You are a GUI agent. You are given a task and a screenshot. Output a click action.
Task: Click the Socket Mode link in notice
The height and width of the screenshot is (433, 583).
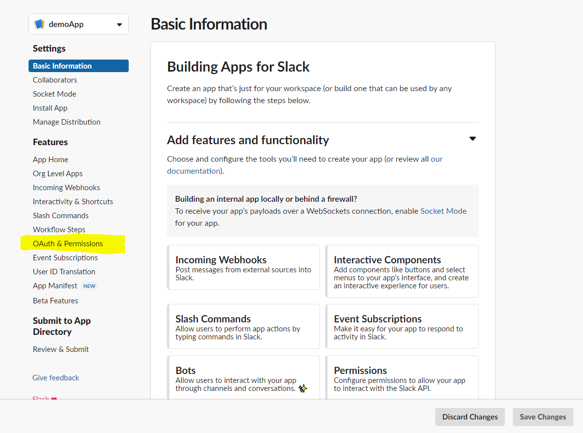tap(443, 211)
